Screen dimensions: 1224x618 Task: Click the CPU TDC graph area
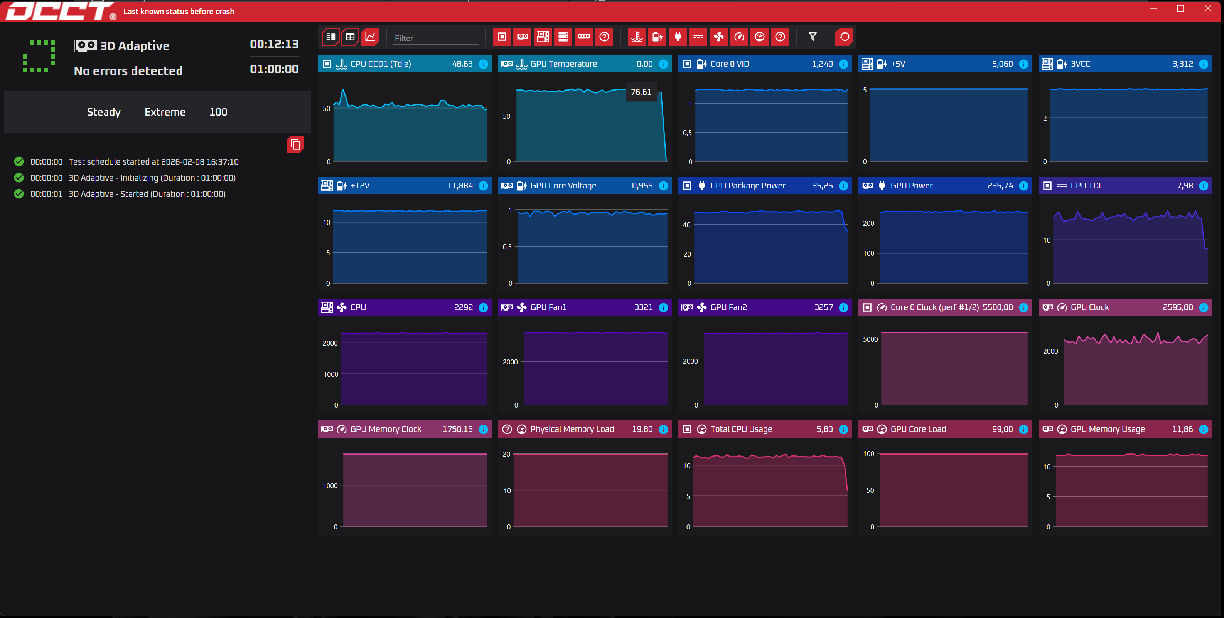(1125, 243)
